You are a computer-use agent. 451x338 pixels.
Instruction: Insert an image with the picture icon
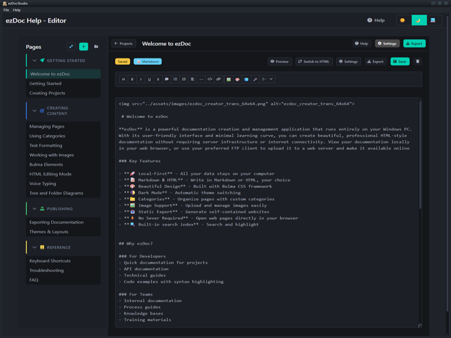click(229, 79)
